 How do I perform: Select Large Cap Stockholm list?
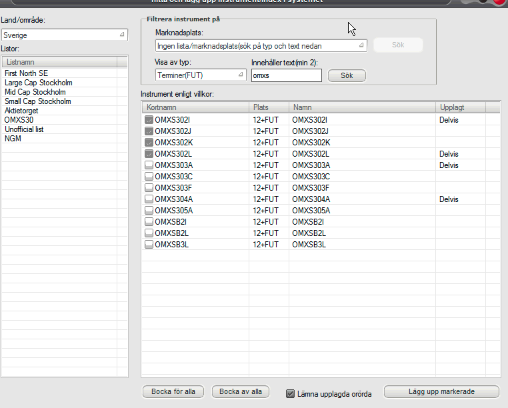(38, 83)
